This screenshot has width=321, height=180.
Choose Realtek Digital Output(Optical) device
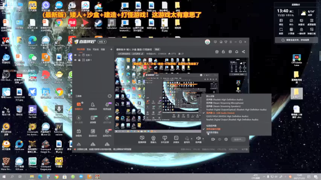tap(236, 110)
